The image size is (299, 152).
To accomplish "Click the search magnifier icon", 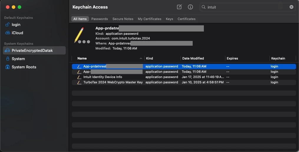I will click(x=204, y=7).
